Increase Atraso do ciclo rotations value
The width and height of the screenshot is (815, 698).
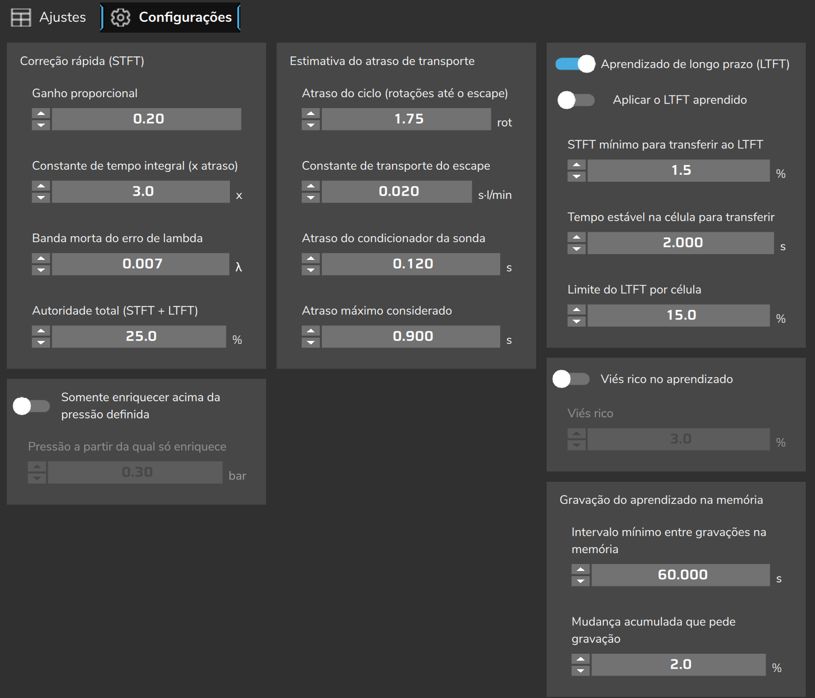click(x=311, y=113)
